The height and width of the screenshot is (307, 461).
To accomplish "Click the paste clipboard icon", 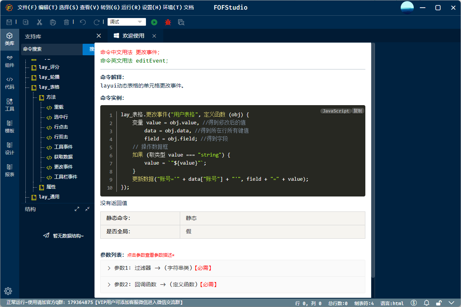I will 53,22.
